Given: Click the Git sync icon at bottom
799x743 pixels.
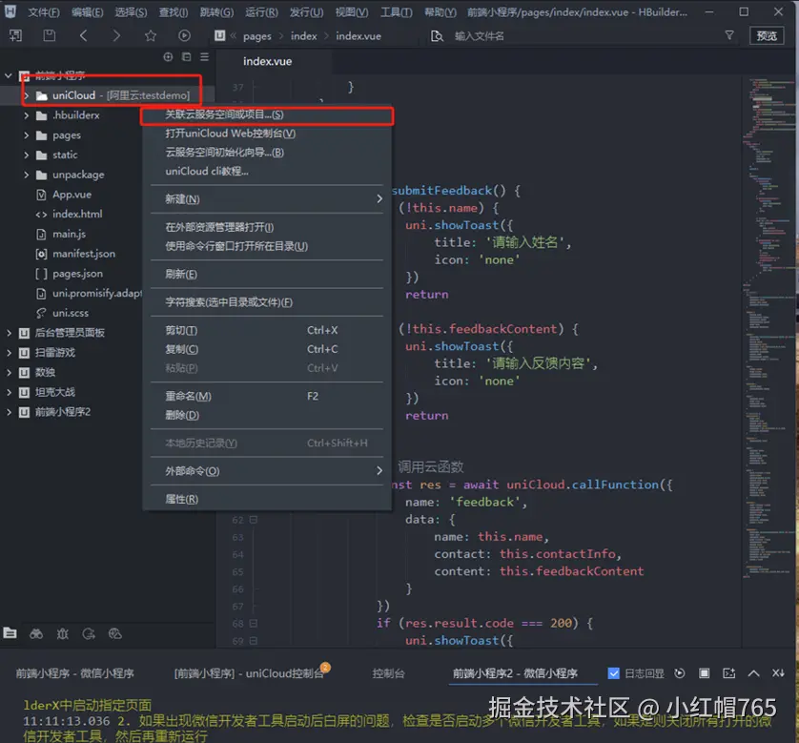Looking at the screenshot, I should pyautogui.click(x=89, y=633).
